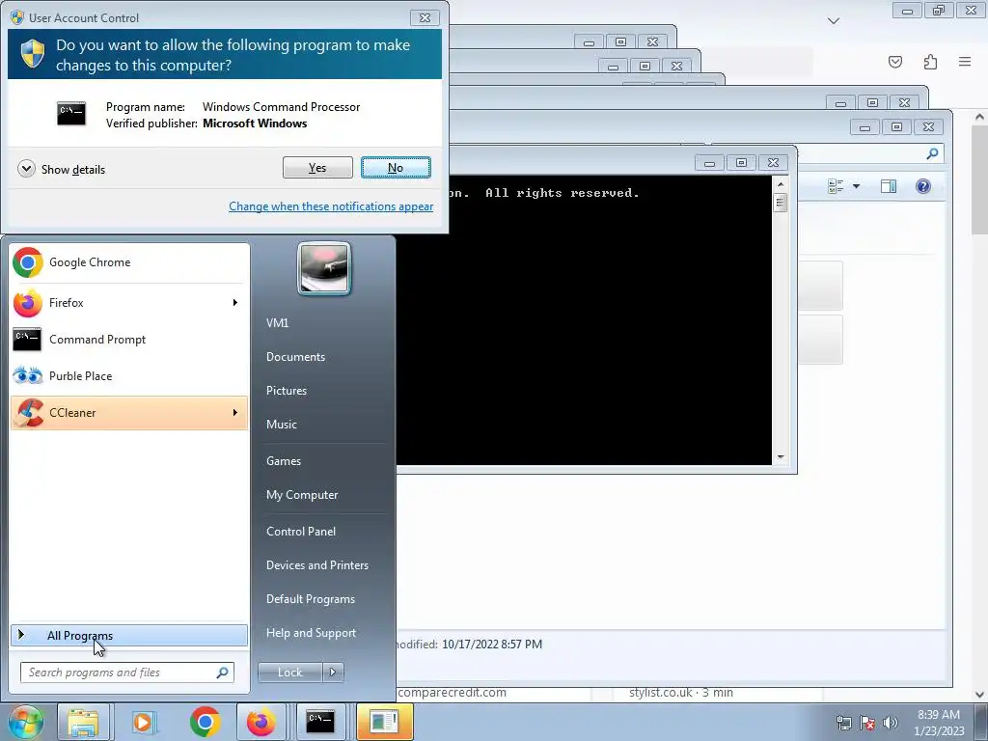Screen dimensions: 988x741
Task: Click the Command Processor icon in UAC dialog
Action: click(71, 114)
